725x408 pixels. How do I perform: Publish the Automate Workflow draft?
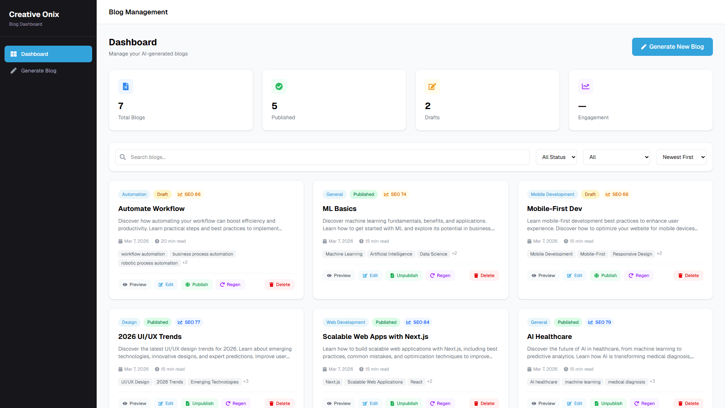[196, 284]
